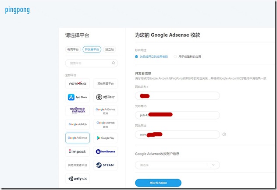277x190 pixels.
Task: Select 为已经开立的应用收款 radio option
Action: tap(137, 56)
